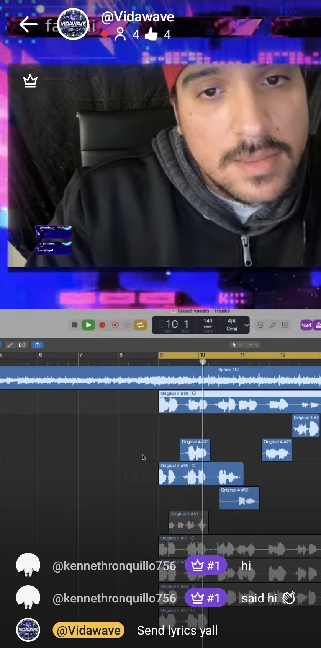Select the Original 4 #11 region
Screen dimensions: 321x648
(x=240, y=546)
